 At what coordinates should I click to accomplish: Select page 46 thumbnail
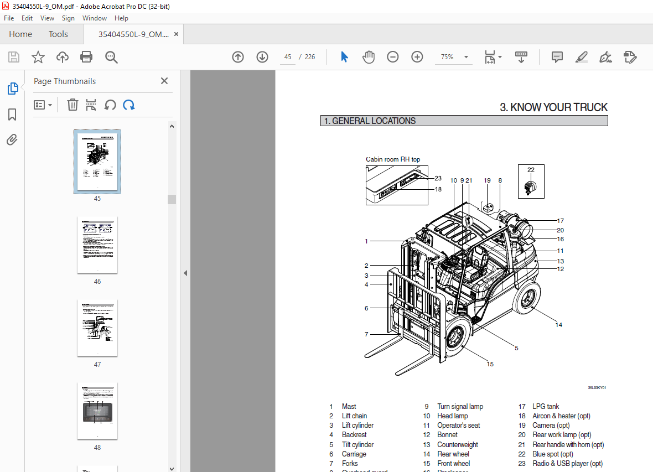coord(97,245)
